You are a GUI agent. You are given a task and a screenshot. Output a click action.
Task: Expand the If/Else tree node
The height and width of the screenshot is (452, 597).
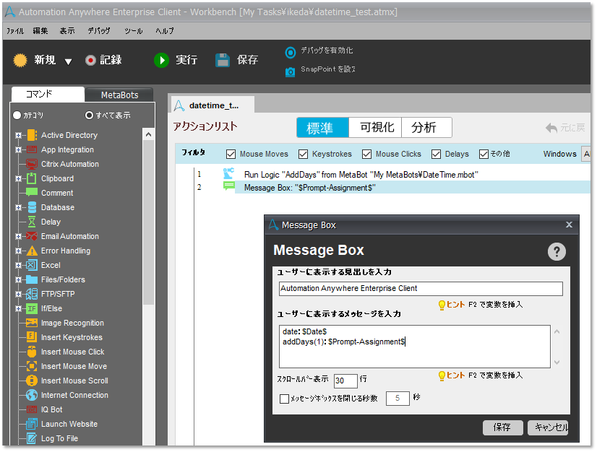pyautogui.click(x=18, y=308)
